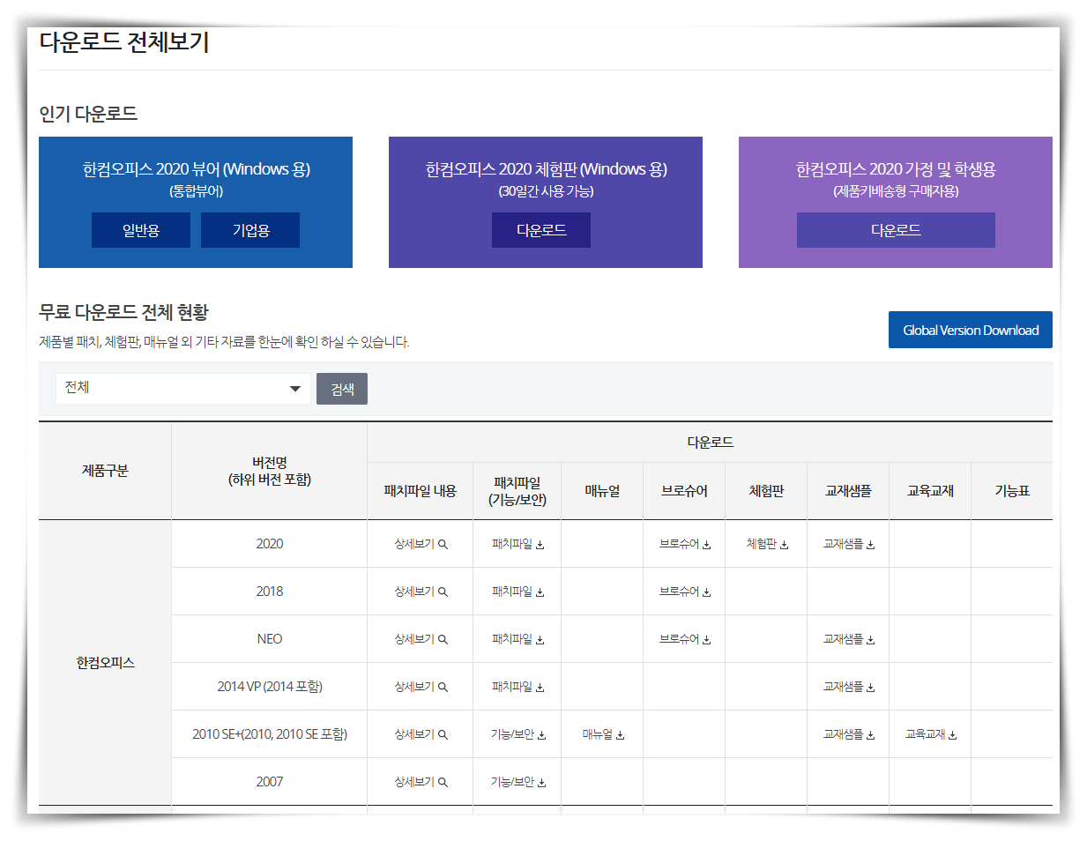Screen dimensions: 1087x841
Task: Download the 교재샘플 for NEO
Action: 847,638
